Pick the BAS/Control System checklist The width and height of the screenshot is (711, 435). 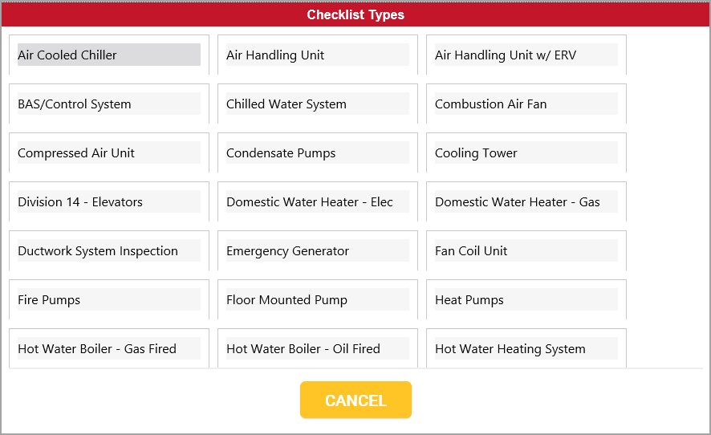point(109,104)
